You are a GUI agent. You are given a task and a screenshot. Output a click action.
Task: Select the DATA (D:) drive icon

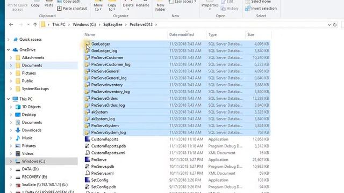click(18, 169)
